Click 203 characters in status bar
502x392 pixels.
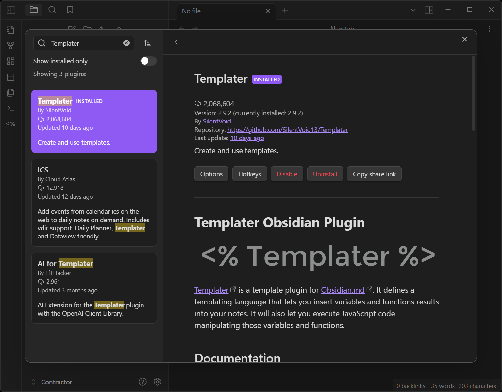click(x=477, y=386)
